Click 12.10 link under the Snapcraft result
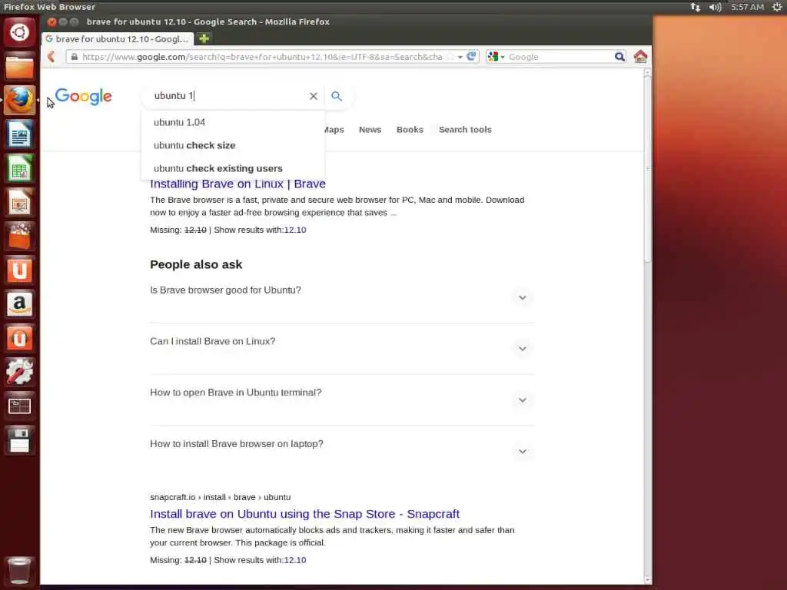 [295, 560]
